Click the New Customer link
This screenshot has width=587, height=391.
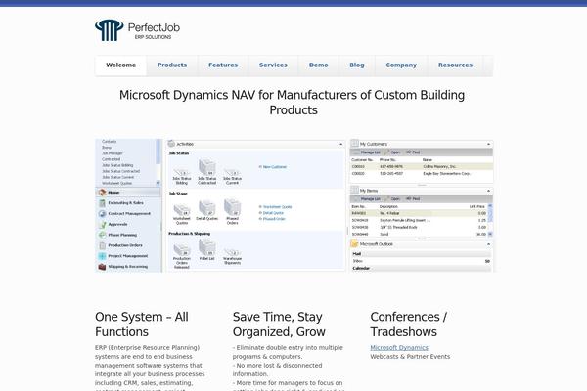click(273, 167)
